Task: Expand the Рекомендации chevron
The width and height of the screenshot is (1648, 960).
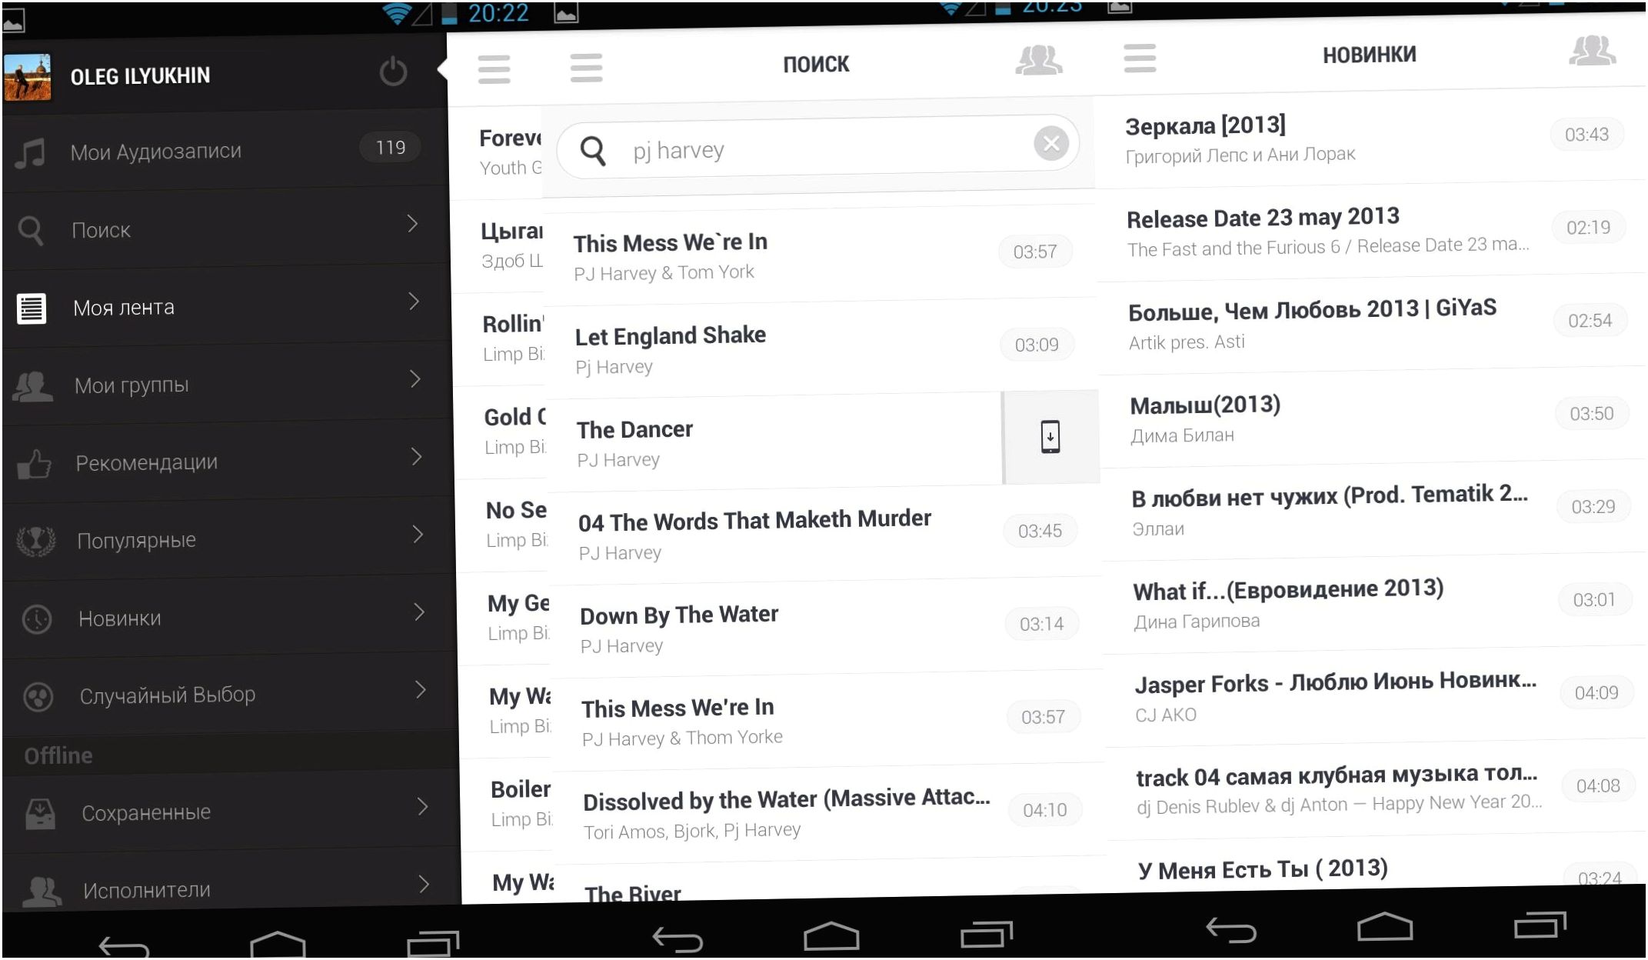Action: click(417, 457)
